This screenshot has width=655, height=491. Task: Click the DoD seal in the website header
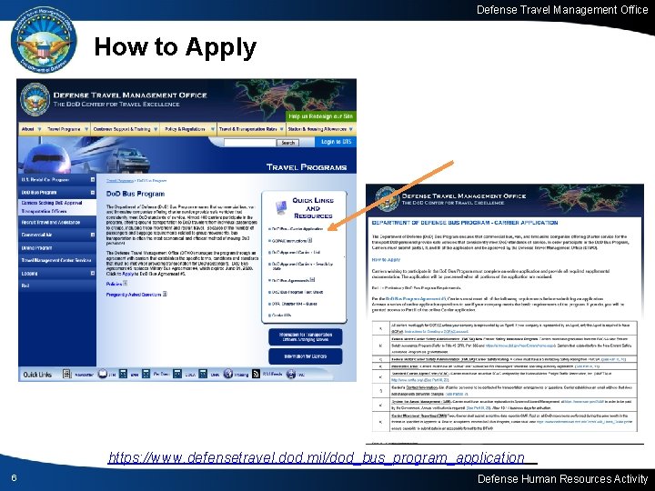pos(35,100)
